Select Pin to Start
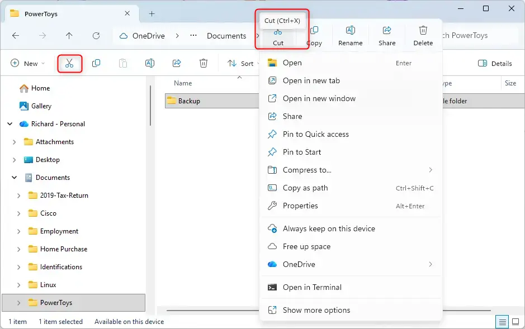This screenshot has width=525, height=329. click(351, 152)
